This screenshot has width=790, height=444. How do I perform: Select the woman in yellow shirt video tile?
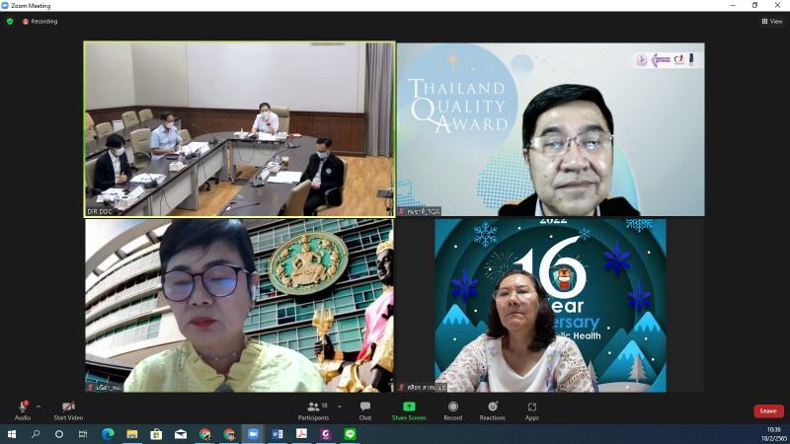coord(239,306)
